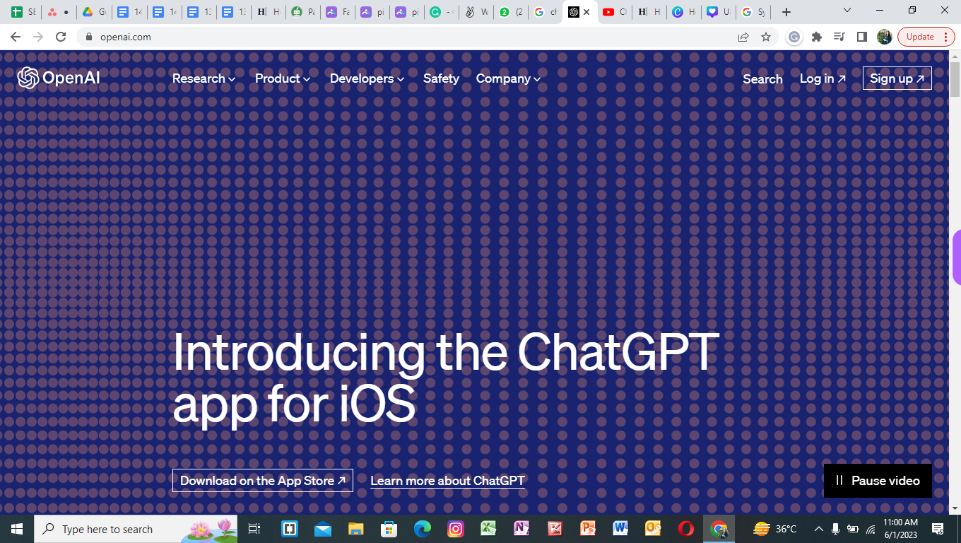Follow the Learn more about ChatGPT link
The height and width of the screenshot is (543, 961).
pos(448,481)
